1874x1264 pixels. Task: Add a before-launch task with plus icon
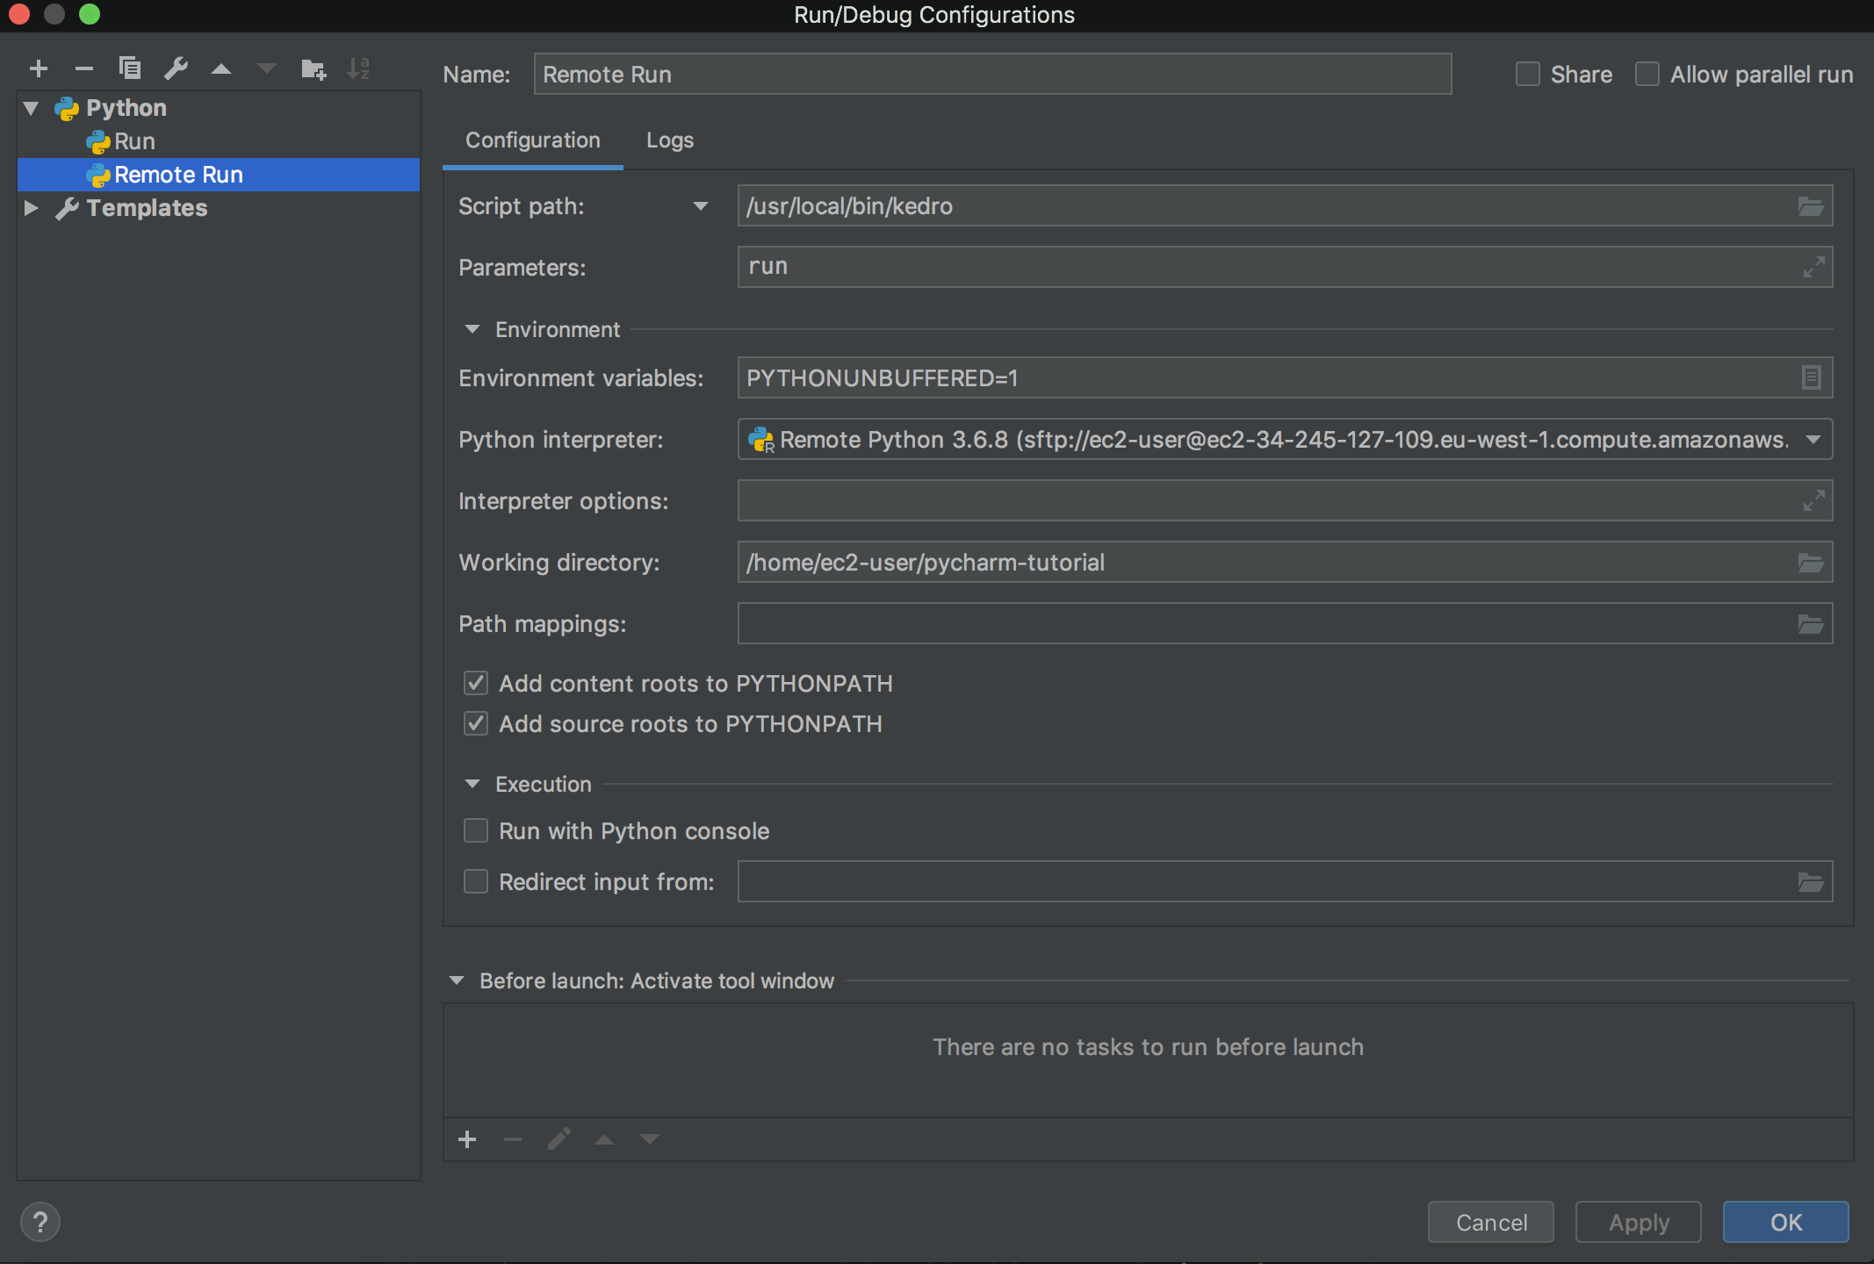(467, 1139)
